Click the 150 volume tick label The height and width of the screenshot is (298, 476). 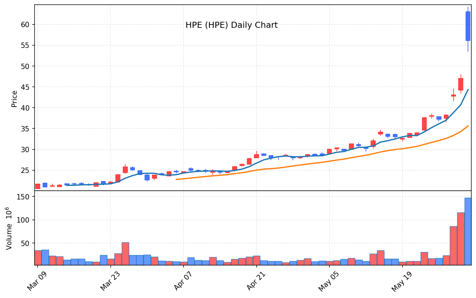click(x=24, y=197)
